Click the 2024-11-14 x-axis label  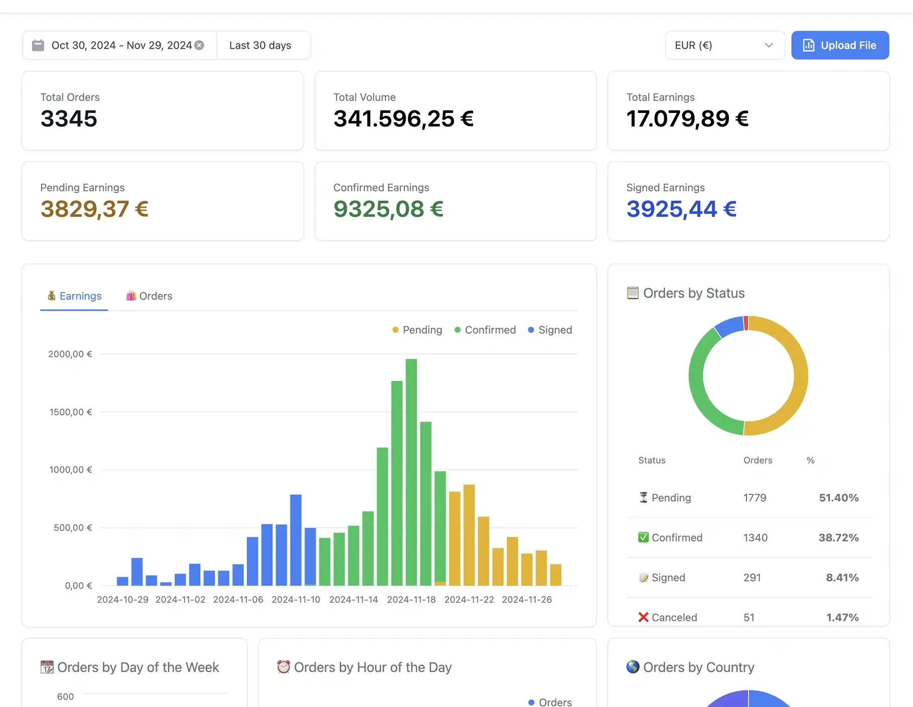[354, 600]
